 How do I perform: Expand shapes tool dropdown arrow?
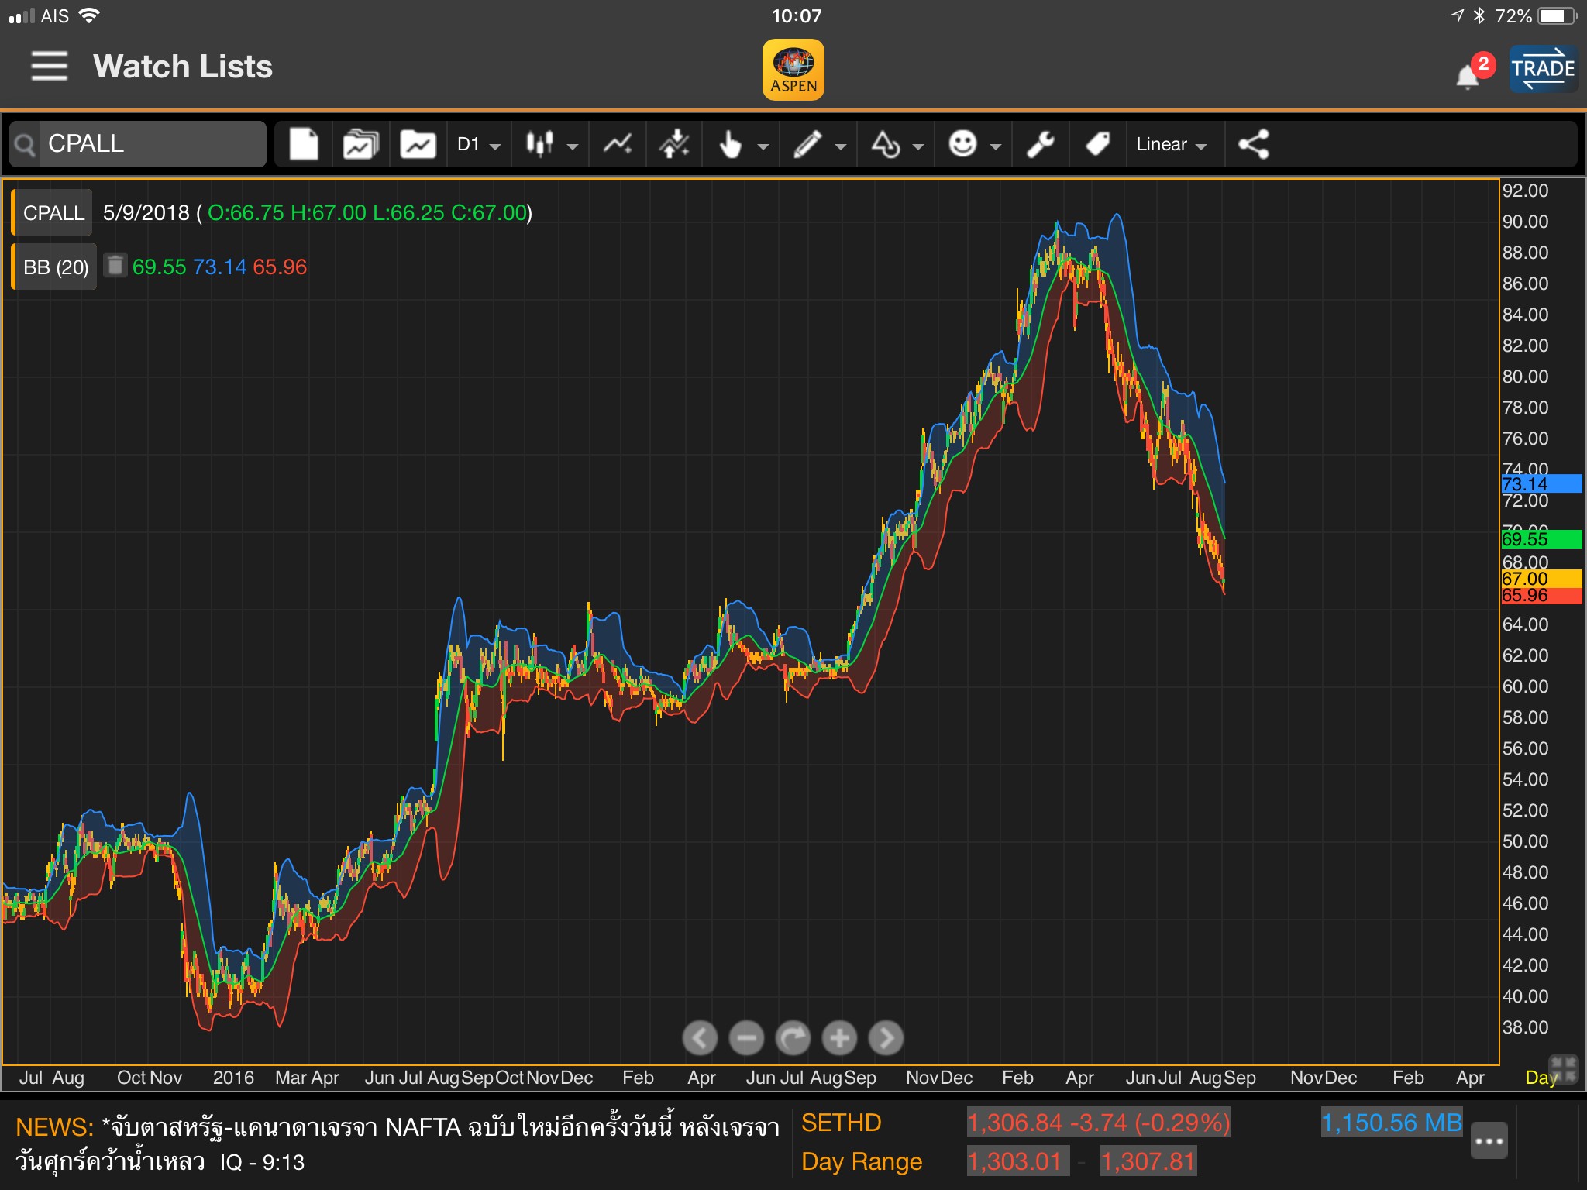click(918, 146)
